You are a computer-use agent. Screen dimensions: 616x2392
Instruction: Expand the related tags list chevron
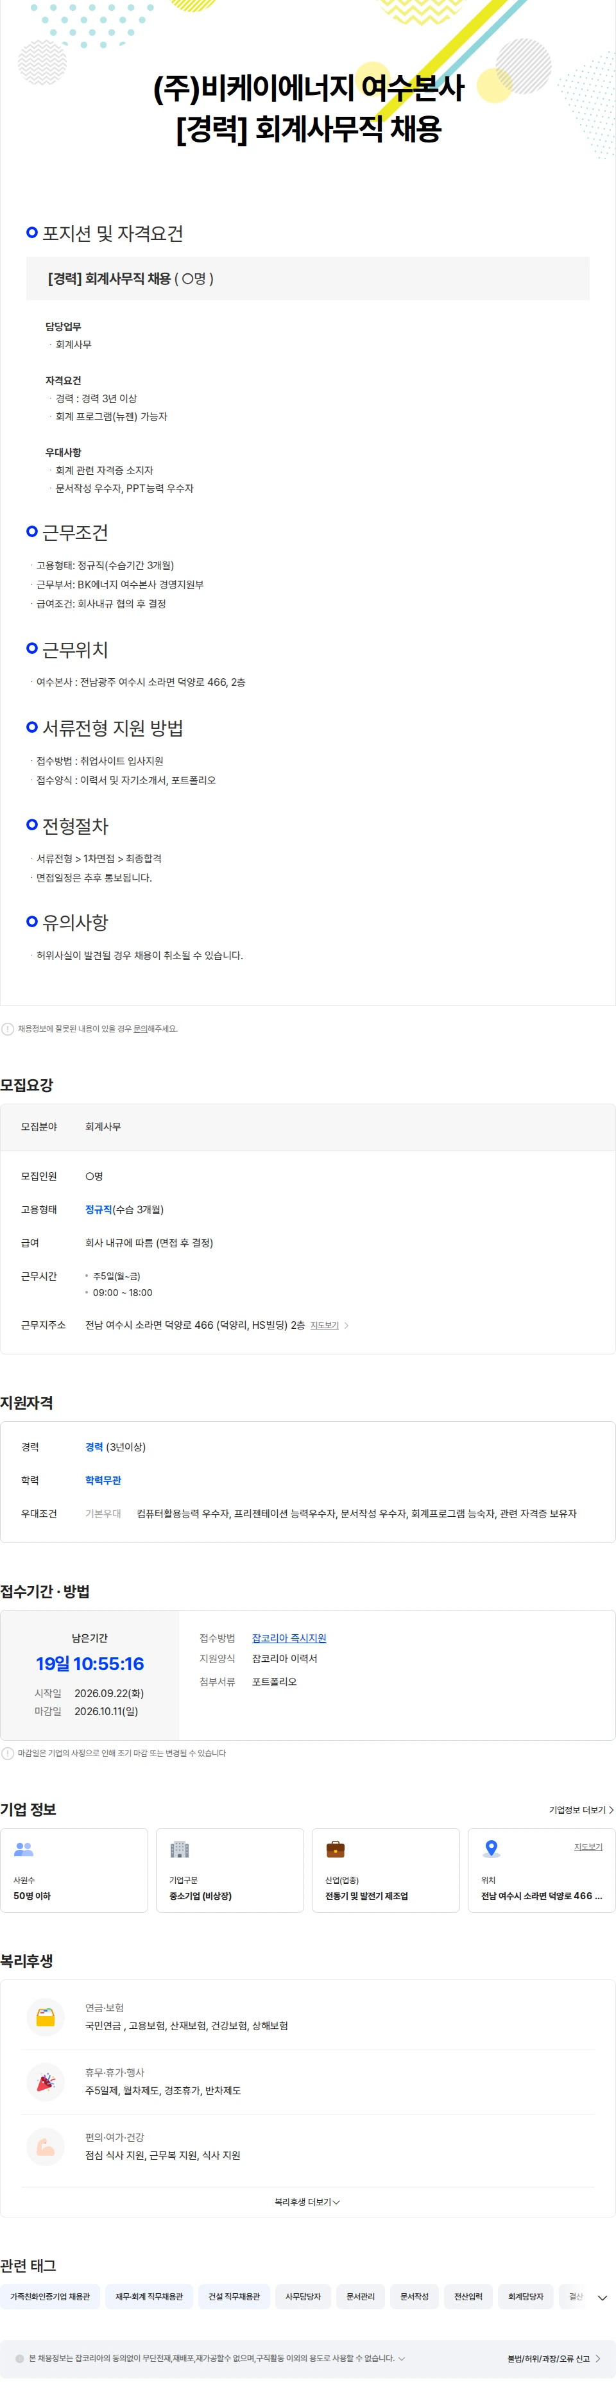(x=602, y=2298)
